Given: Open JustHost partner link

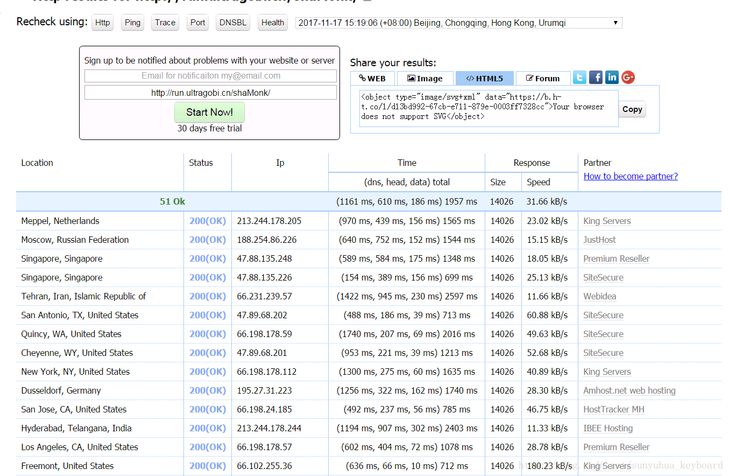Looking at the screenshot, I should coord(599,240).
